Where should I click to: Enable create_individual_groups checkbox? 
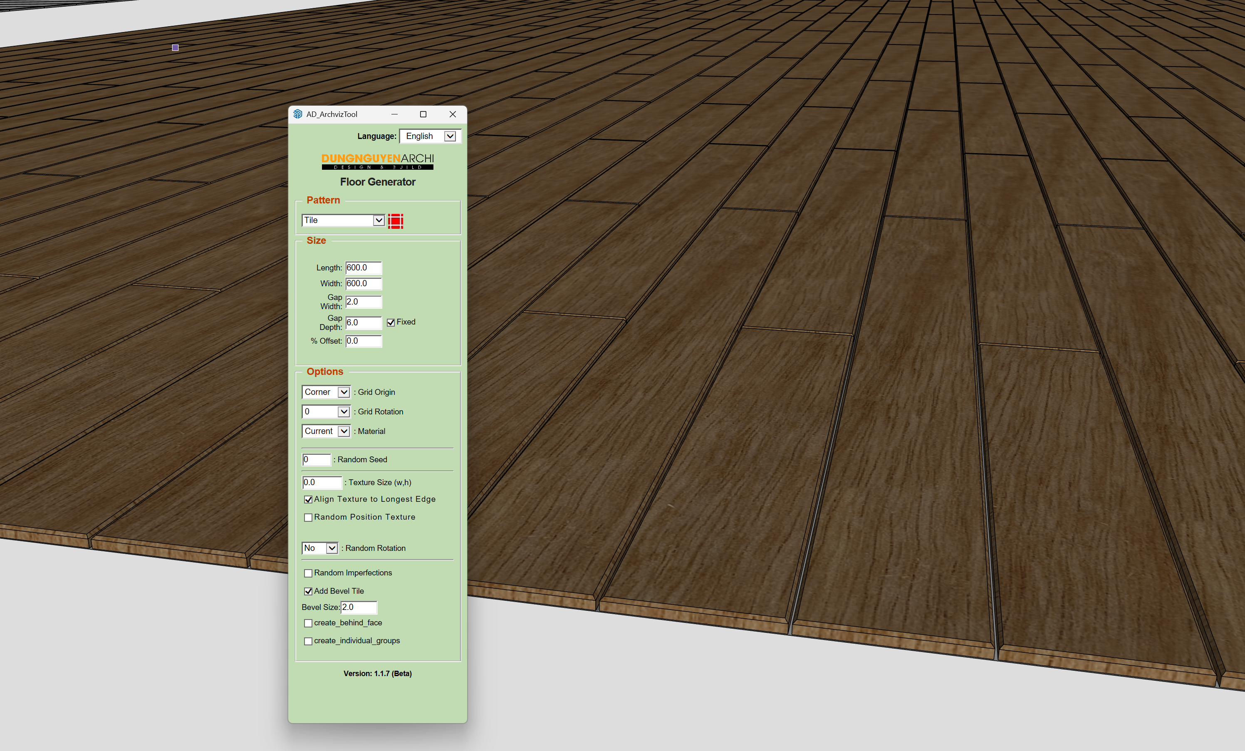point(308,641)
